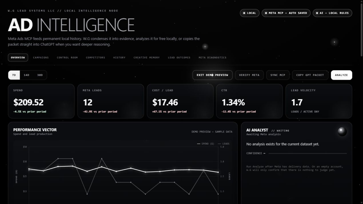Click the META MCP – AUTH SAVED pill
Image resolution: width=363 pixels, height=204 pixels.
coord(286,13)
